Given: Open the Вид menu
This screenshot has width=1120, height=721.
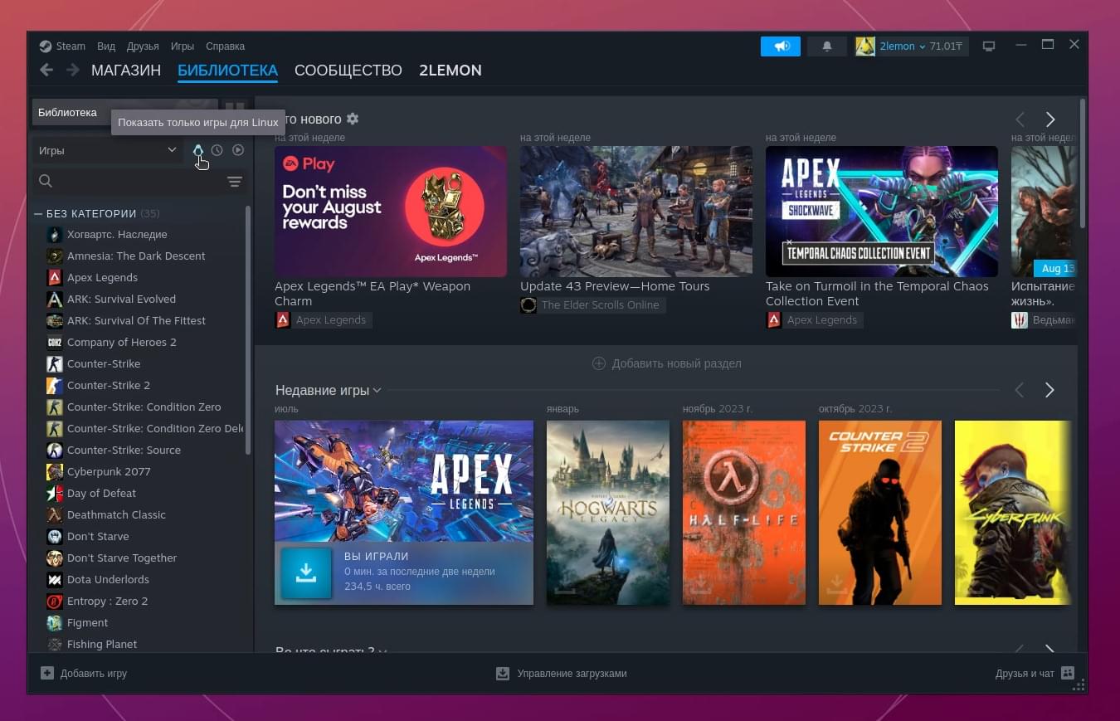Looking at the screenshot, I should tap(106, 46).
